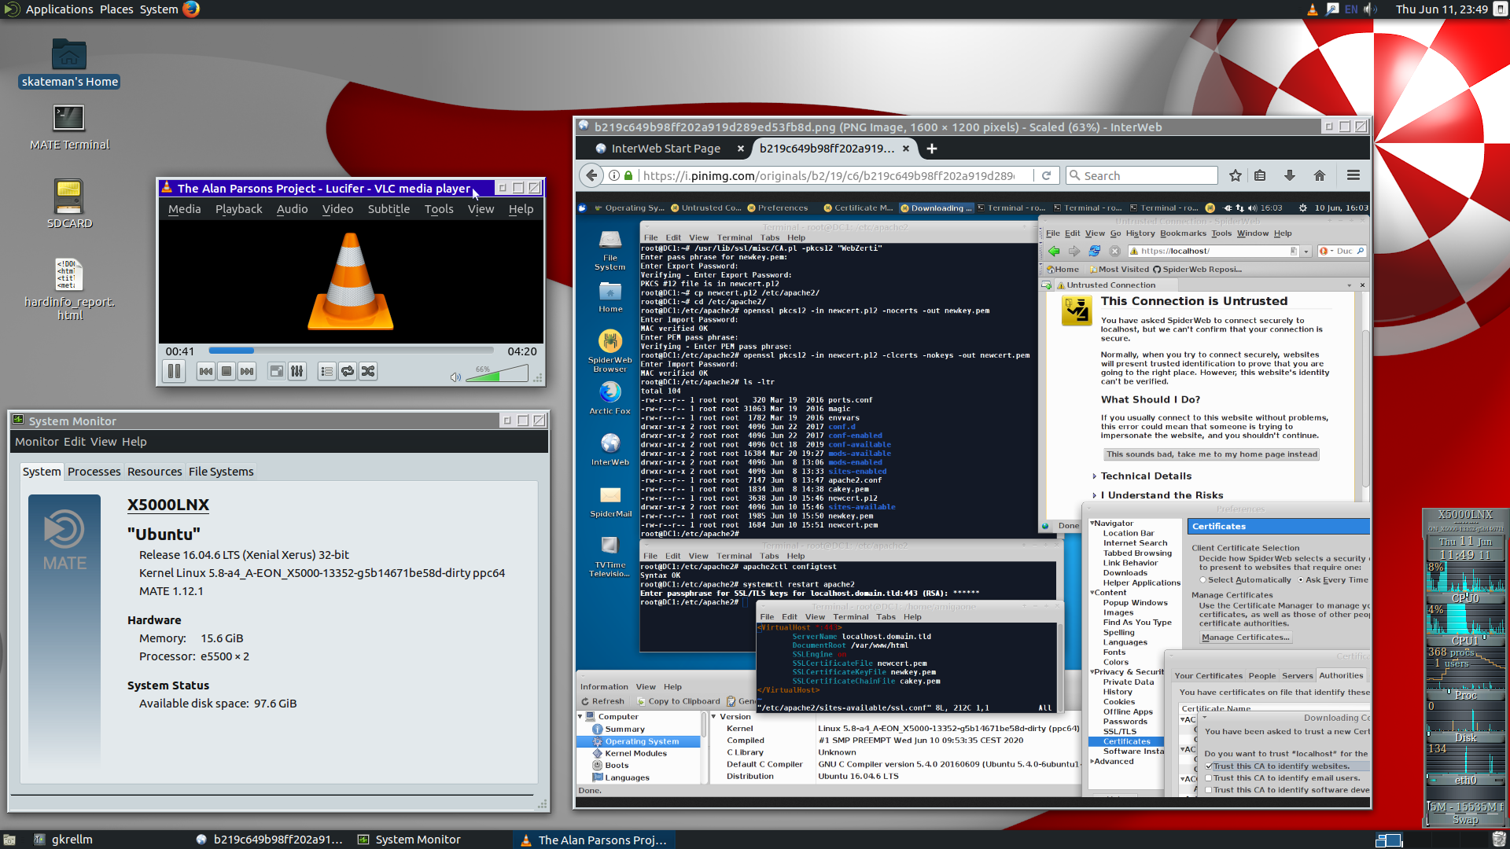Click VLC remaining time 04:20 label
This screenshot has width=1510, height=849.
(522, 351)
